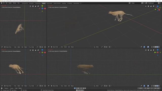The width and height of the screenshot is (162, 91).
Task: Click the End frame field
Action: click(157, 88)
